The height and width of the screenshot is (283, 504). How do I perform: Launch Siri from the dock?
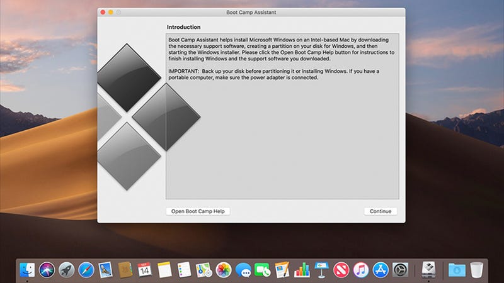tap(47, 270)
